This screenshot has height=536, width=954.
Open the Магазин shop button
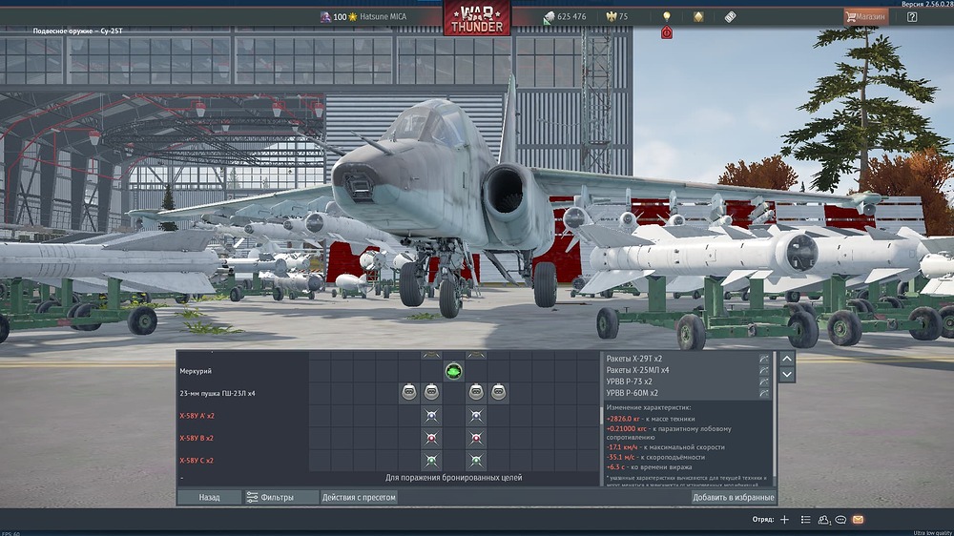(x=866, y=17)
